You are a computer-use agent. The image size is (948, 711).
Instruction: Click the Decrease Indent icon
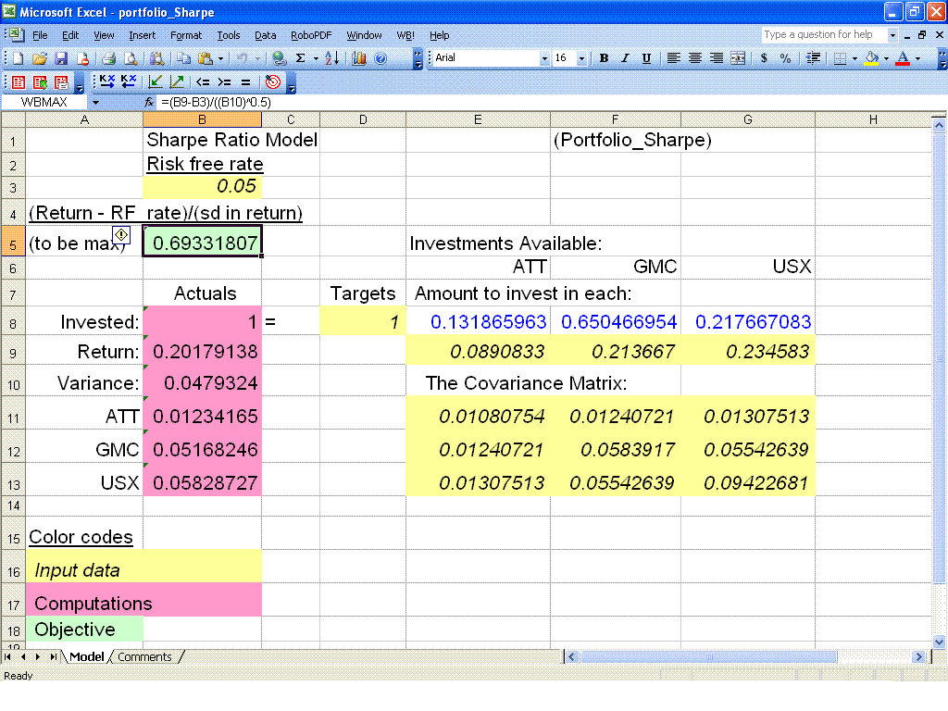pos(813,58)
